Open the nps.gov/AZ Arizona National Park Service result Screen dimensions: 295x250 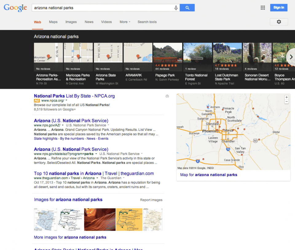pos(71,121)
